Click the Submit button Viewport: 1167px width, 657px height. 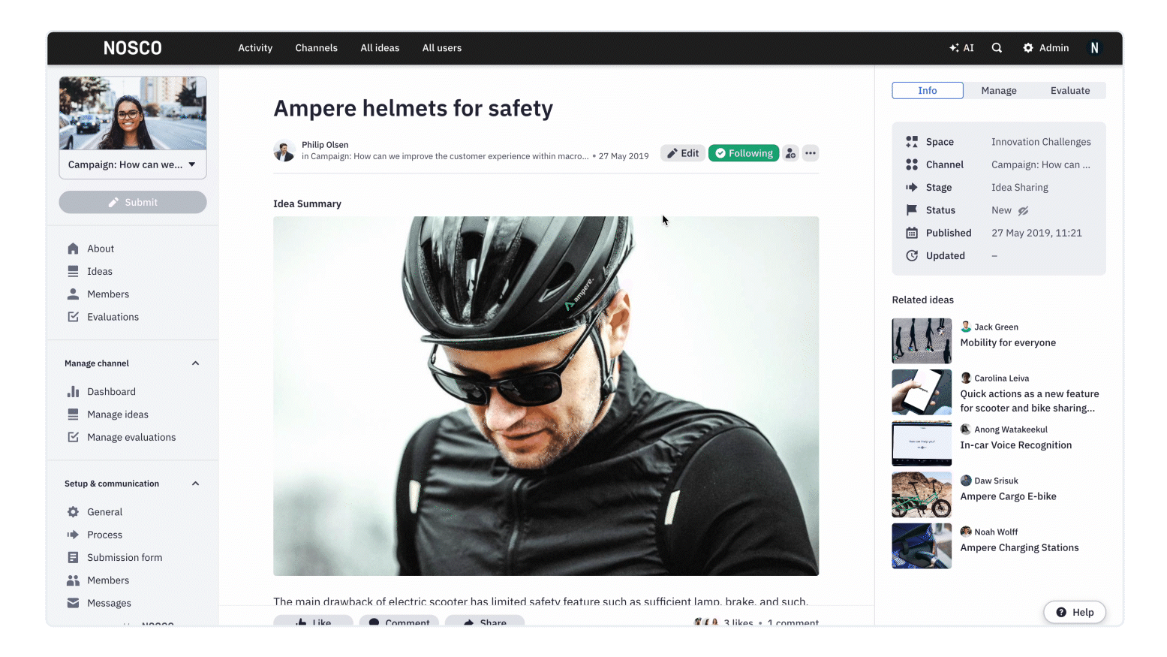(133, 202)
